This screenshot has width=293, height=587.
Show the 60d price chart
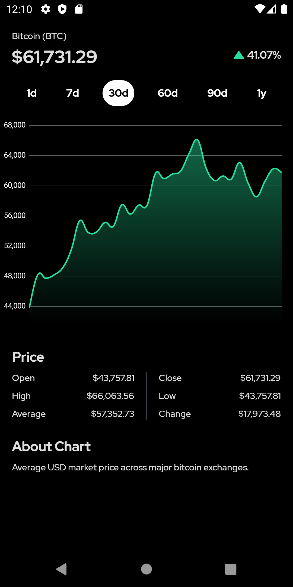click(x=168, y=93)
